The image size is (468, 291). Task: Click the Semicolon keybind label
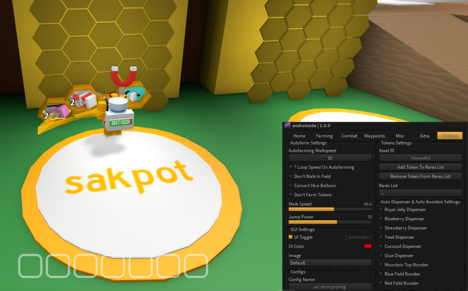pyautogui.click(x=358, y=237)
